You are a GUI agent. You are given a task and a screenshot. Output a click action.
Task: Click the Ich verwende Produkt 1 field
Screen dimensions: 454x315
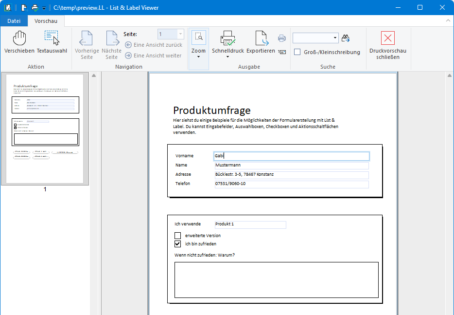pos(250,224)
